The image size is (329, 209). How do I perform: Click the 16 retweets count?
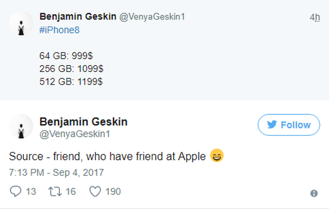(x=71, y=192)
